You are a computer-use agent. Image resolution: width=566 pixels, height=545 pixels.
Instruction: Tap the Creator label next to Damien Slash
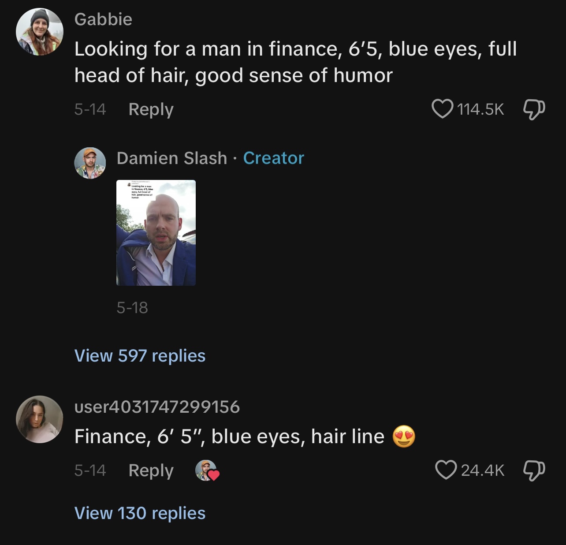pyautogui.click(x=274, y=158)
